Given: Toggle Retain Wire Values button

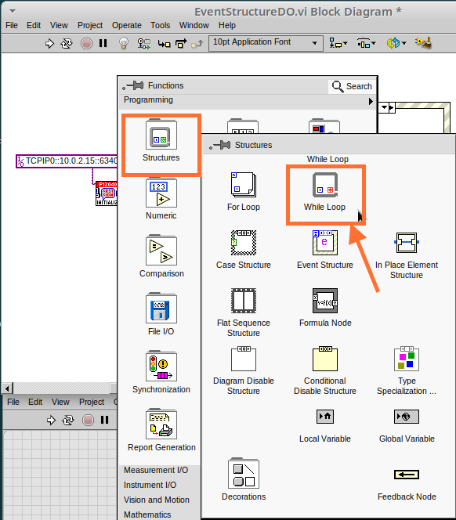Looking at the screenshot, I should pyautogui.click(x=143, y=43).
